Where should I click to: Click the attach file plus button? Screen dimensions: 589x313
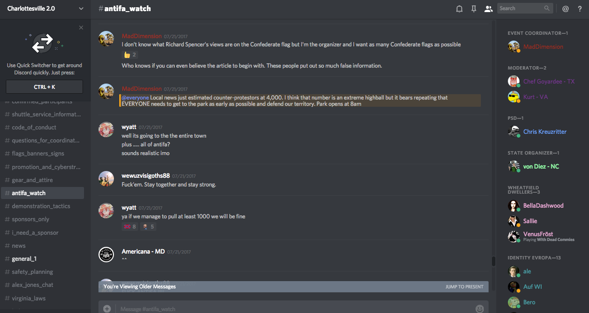[107, 309]
